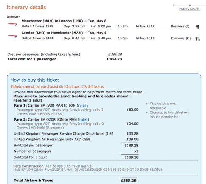Select the Itinerary details heading
The height and width of the screenshot is (184, 206).
(x=26, y=7)
